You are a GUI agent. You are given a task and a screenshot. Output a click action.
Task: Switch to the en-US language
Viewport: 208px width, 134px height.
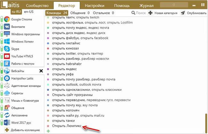[x=29, y=12]
